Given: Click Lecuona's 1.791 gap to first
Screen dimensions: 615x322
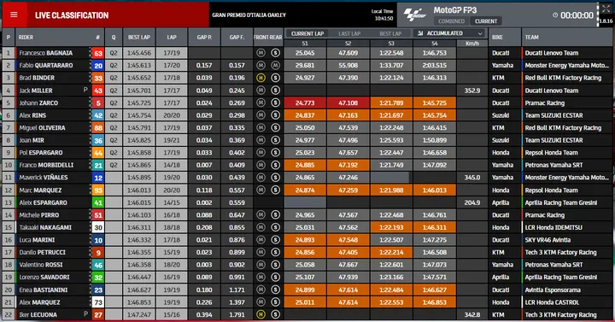Looking at the screenshot, I should tap(237, 314).
